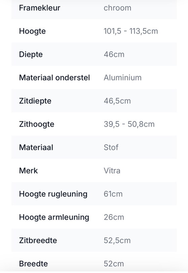Click the 61cm backrest height value

pos(113,194)
